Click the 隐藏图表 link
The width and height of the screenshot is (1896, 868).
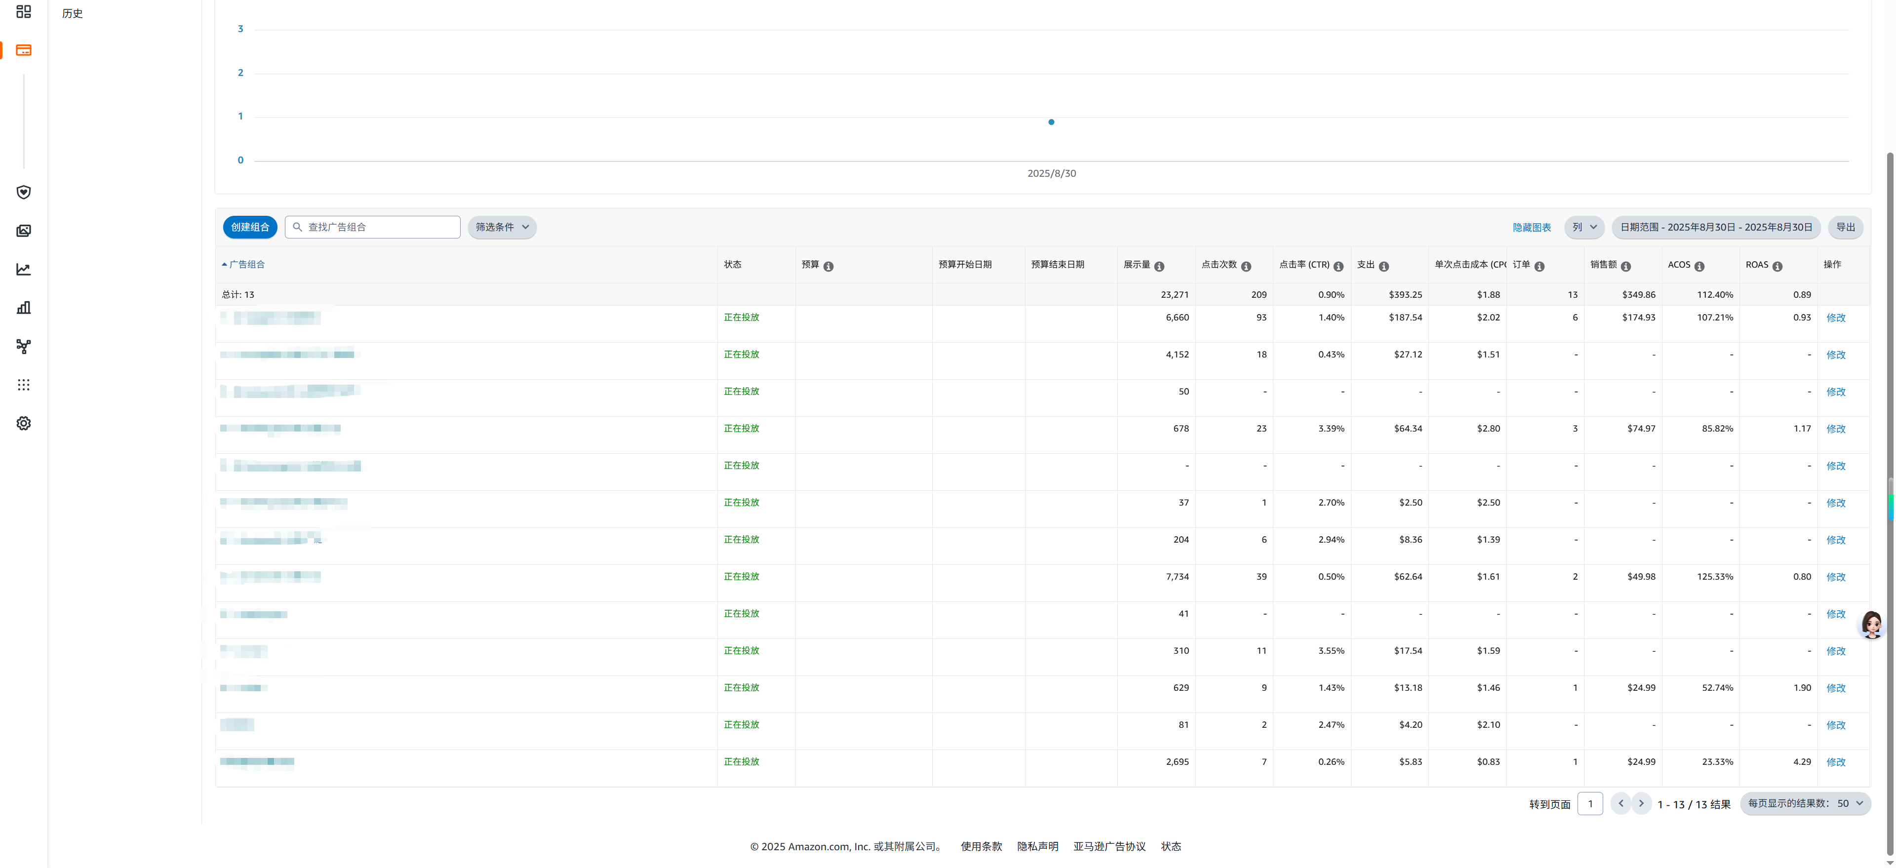(1532, 228)
